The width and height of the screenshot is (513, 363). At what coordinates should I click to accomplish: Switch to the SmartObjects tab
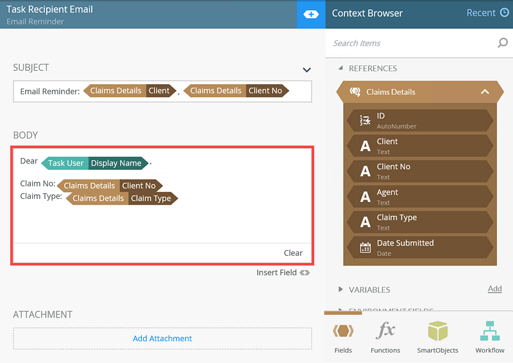click(437, 337)
